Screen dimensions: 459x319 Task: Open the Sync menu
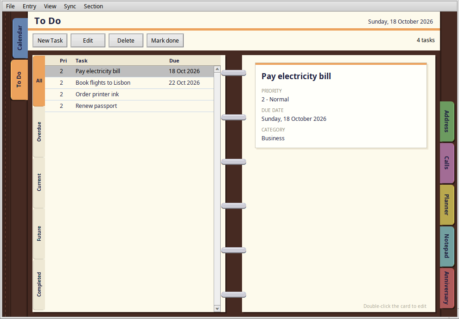(70, 6)
